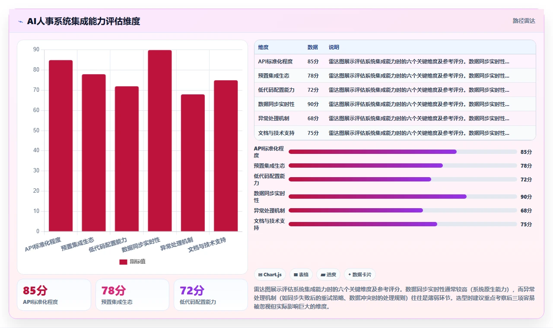
Task: Click the tallest chart bar, 数据同步实时性
Action: pos(160,141)
